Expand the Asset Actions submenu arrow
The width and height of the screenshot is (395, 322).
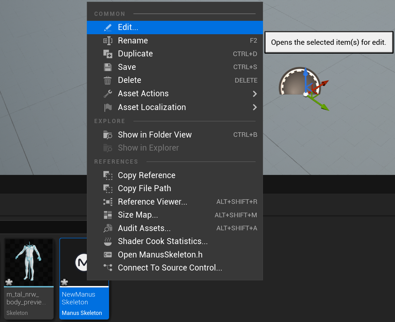[x=255, y=94]
